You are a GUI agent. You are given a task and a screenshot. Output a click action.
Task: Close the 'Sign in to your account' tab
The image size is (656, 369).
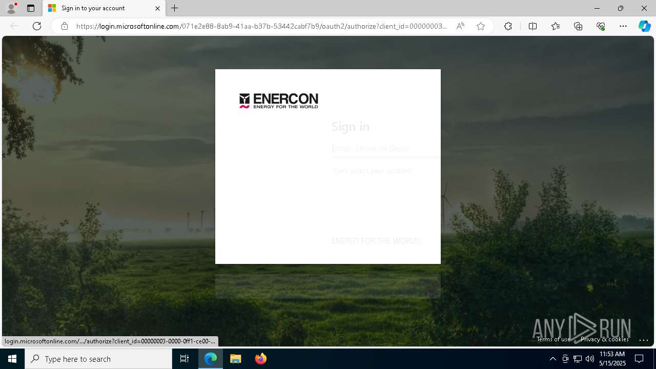point(157,8)
